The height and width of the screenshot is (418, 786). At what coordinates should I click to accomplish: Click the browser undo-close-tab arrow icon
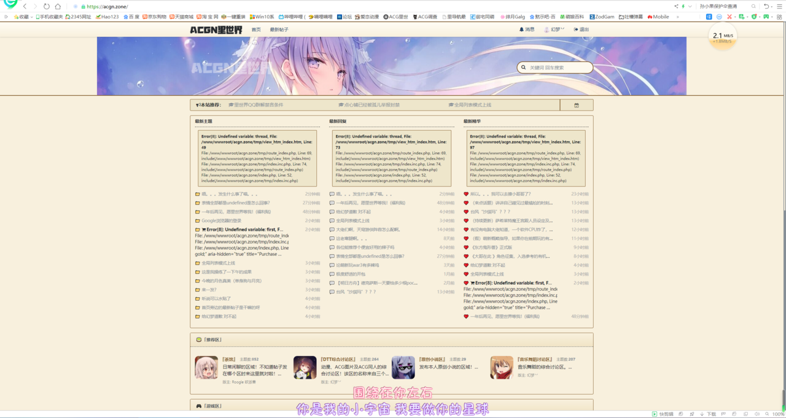point(766,6)
